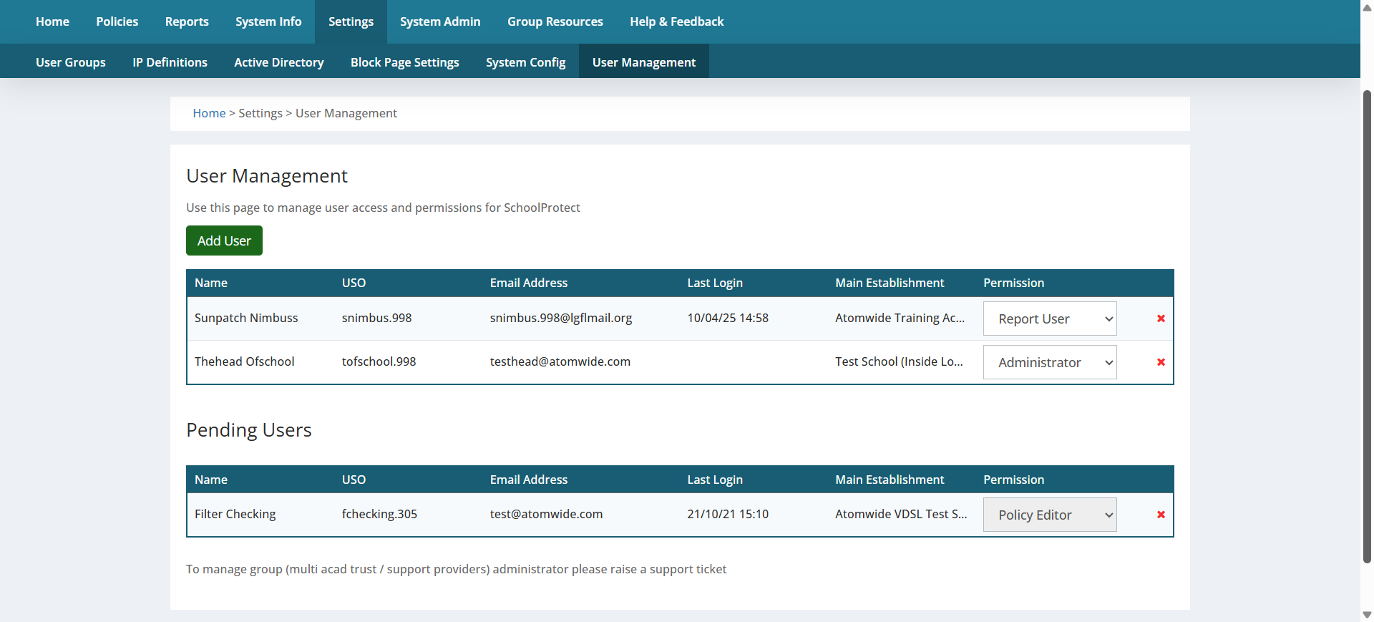
Task: Select the System Config tab
Action: [525, 62]
